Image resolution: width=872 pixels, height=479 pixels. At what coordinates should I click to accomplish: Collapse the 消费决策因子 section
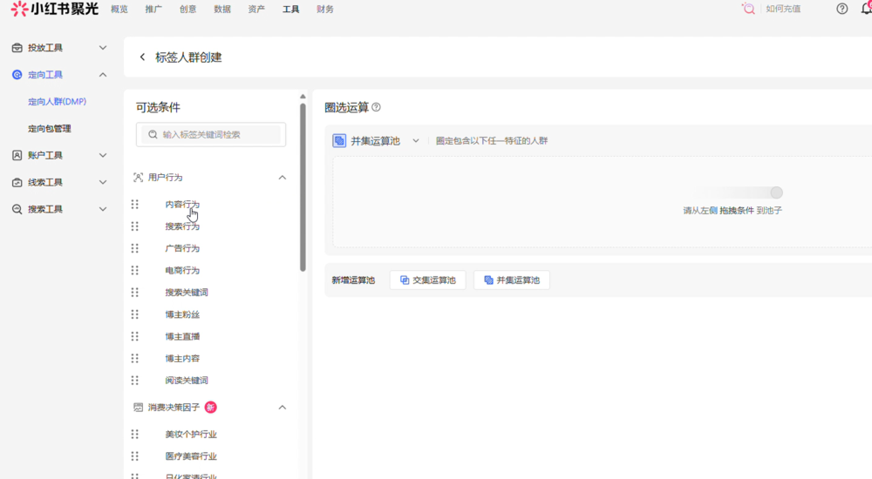click(x=282, y=408)
